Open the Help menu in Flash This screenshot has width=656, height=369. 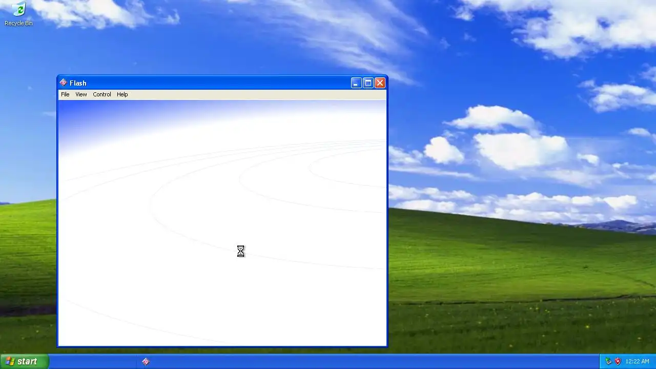click(x=122, y=94)
